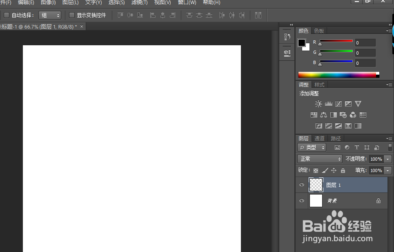Add a Hue/Saturation adjustment layer
The image size is (394, 252).
click(314, 115)
